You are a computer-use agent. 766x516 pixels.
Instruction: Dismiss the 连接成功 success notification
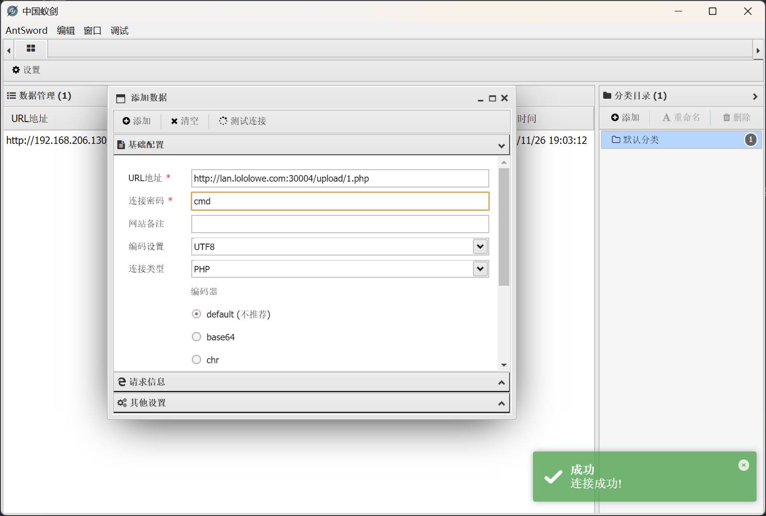pos(743,465)
